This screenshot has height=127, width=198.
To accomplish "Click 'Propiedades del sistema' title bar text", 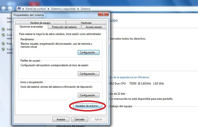I will coord(29,15).
